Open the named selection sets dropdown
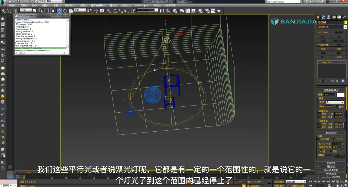Viewport: 348px width, 187px height. pyautogui.click(x=147, y=10)
